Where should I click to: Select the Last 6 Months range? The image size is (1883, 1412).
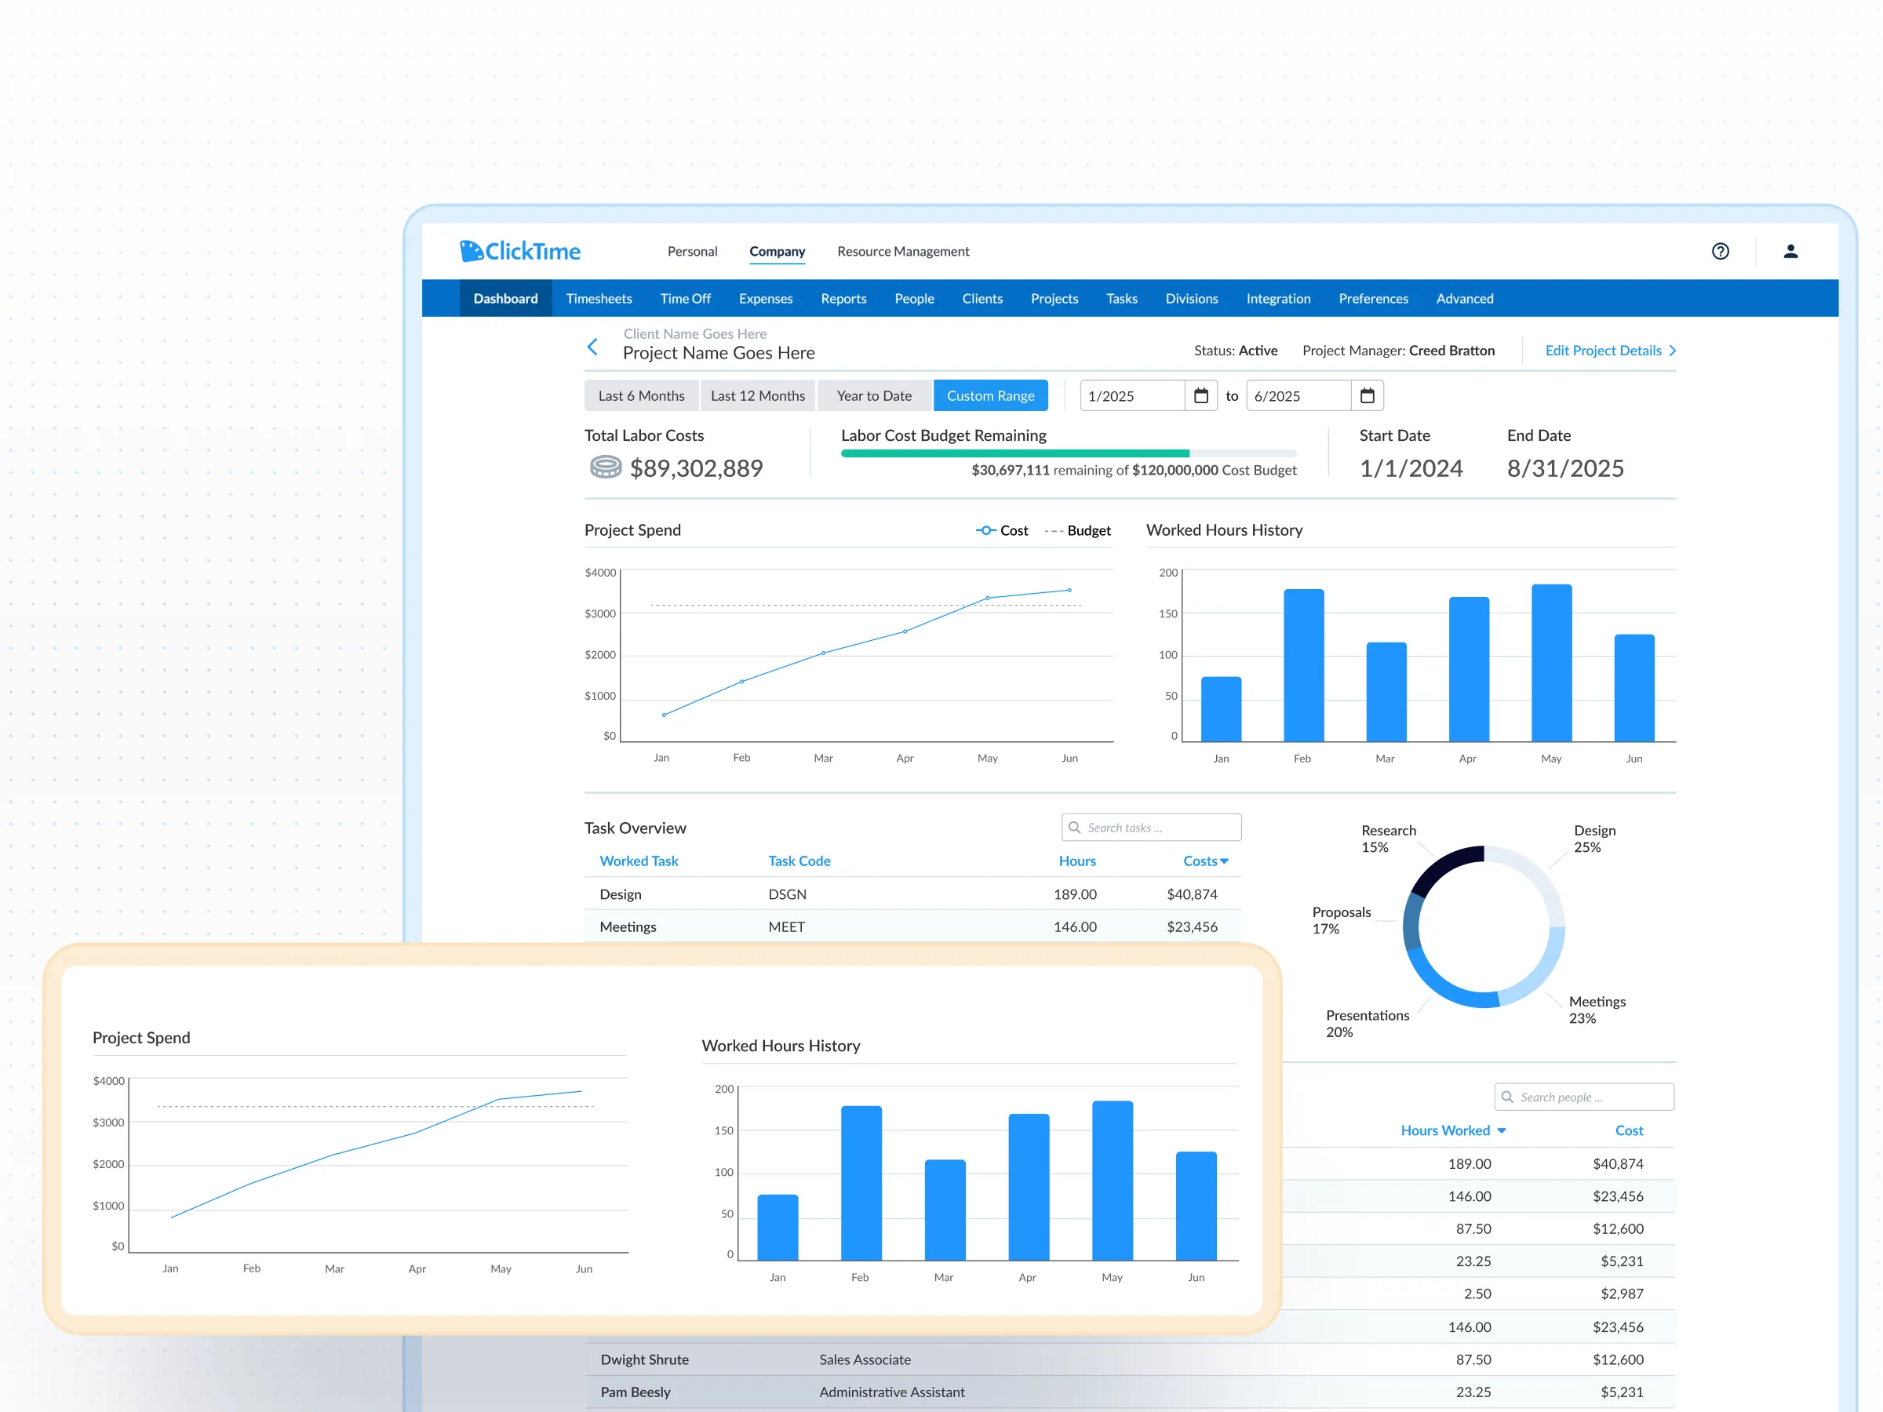click(x=641, y=396)
